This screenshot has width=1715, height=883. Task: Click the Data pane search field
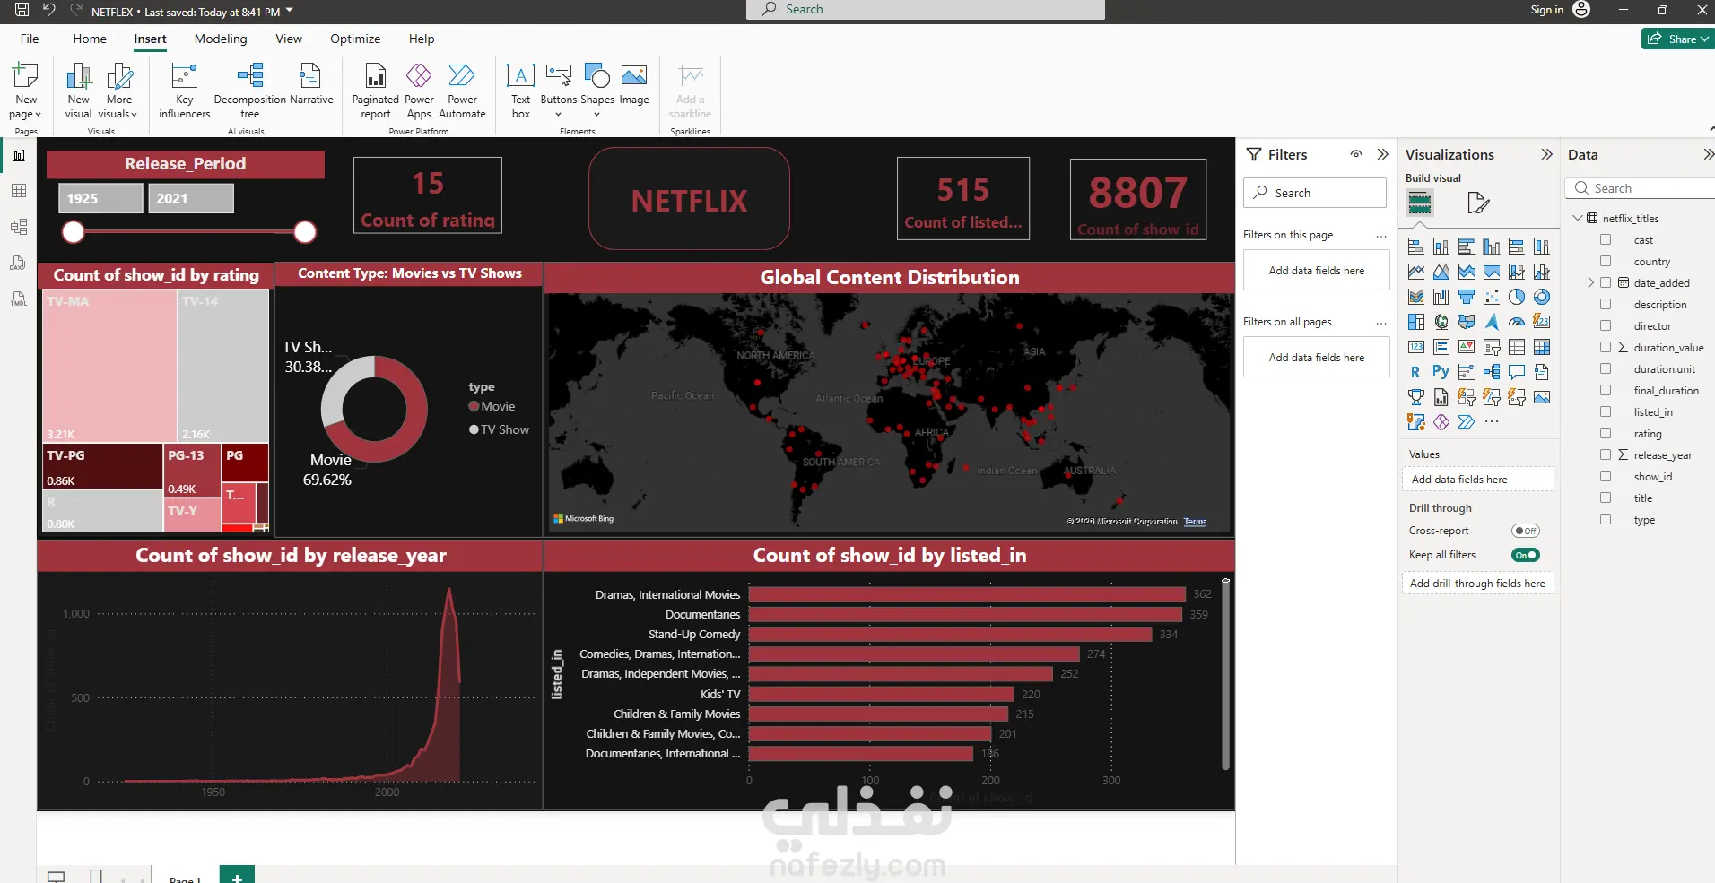[1641, 188]
